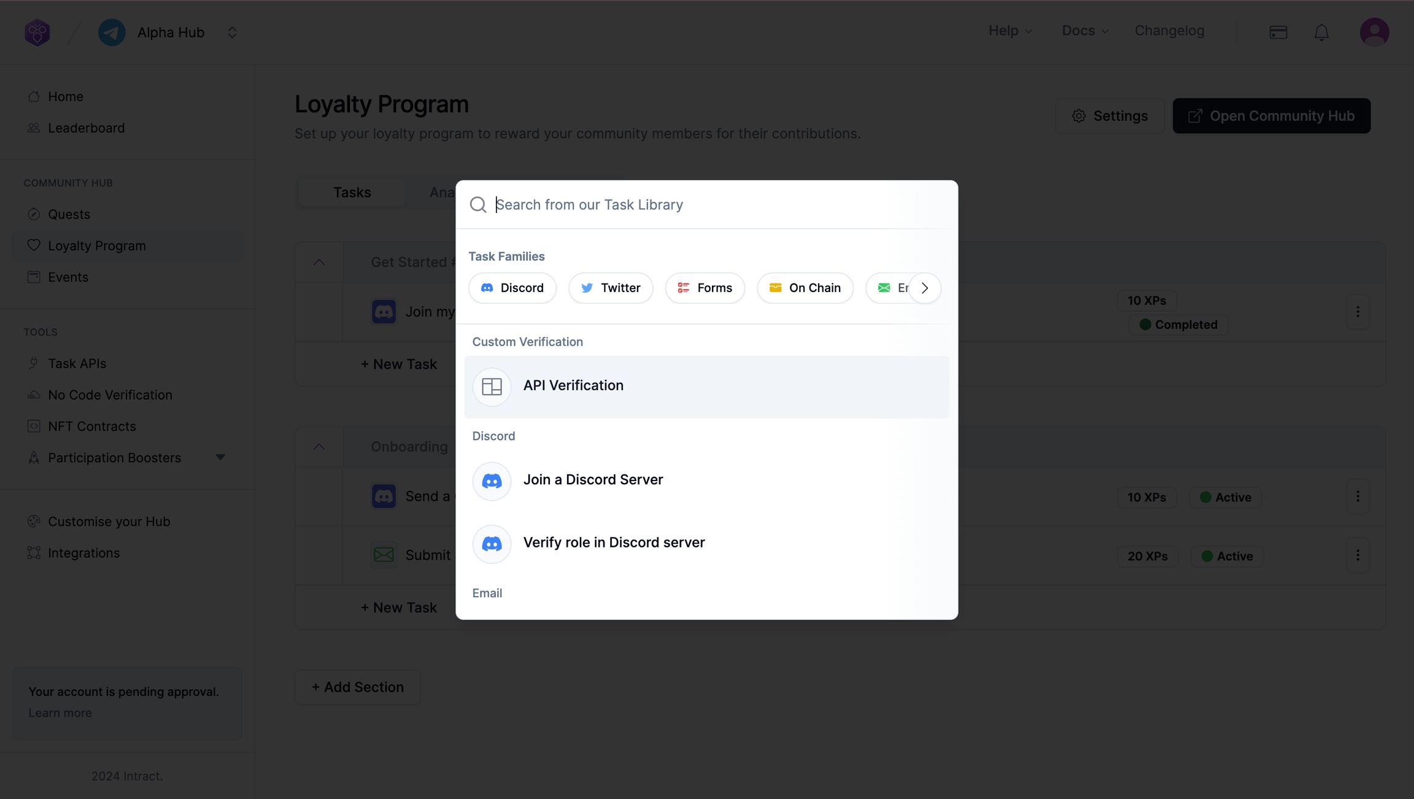
Task: Filter by Twitter task family
Action: click(611, 288)
